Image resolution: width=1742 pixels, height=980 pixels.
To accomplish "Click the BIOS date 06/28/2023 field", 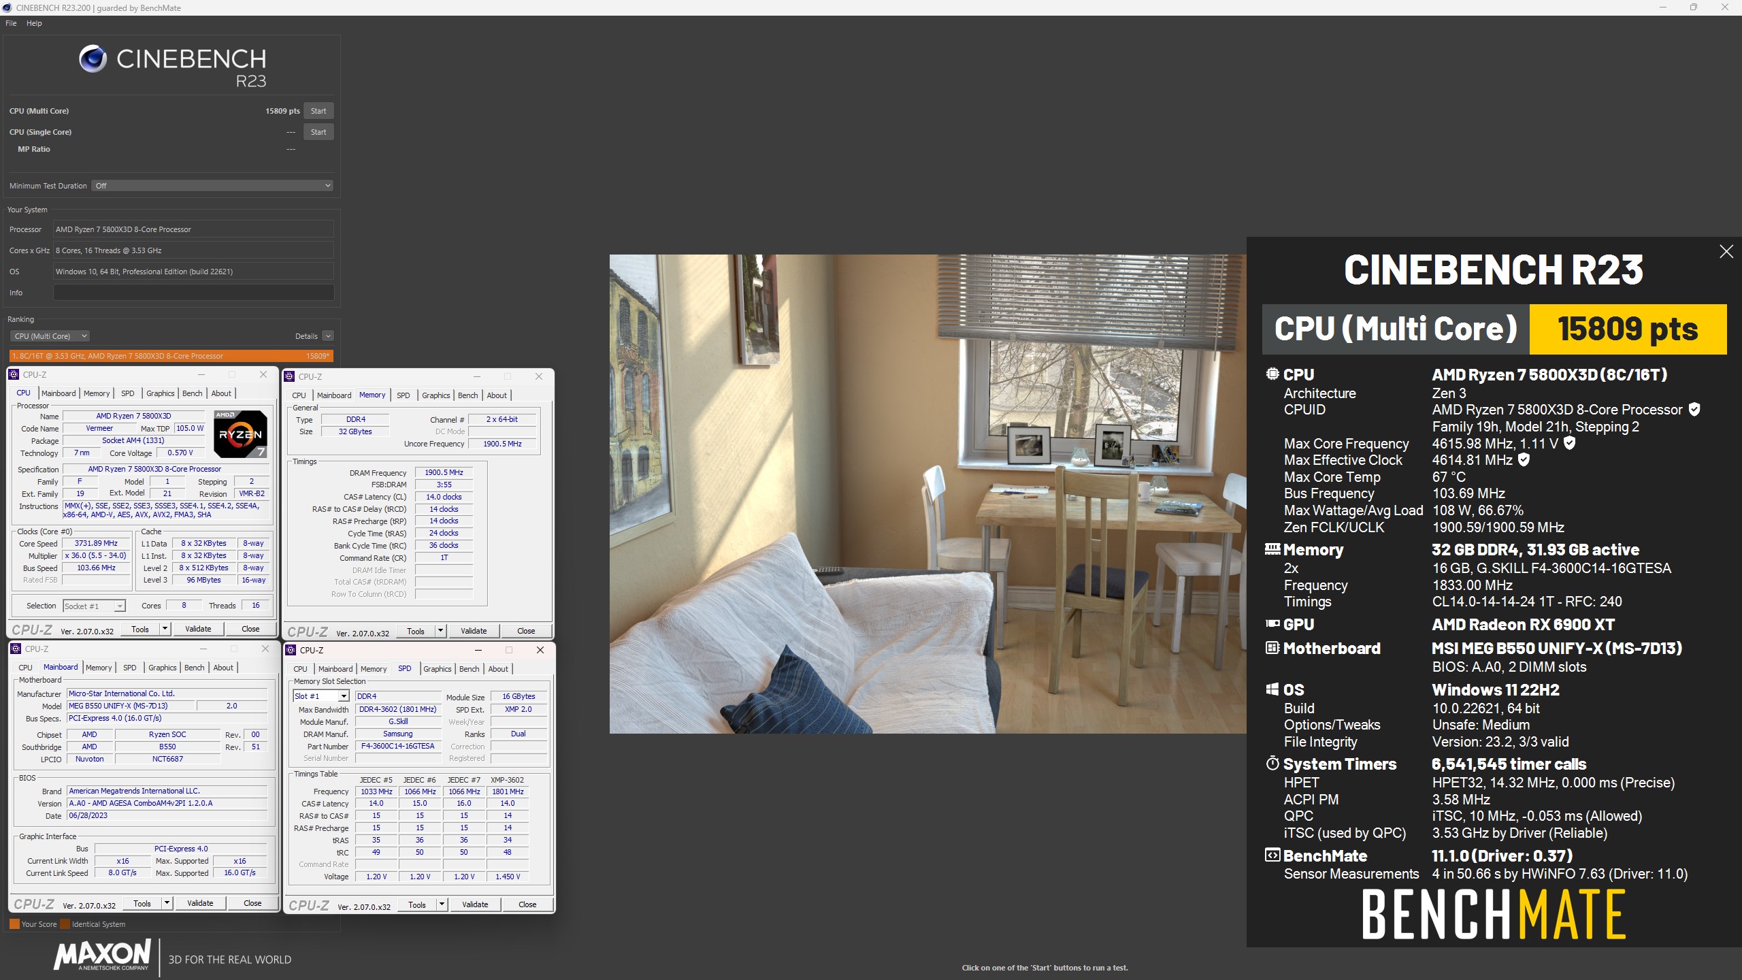I will coord(167,815).
